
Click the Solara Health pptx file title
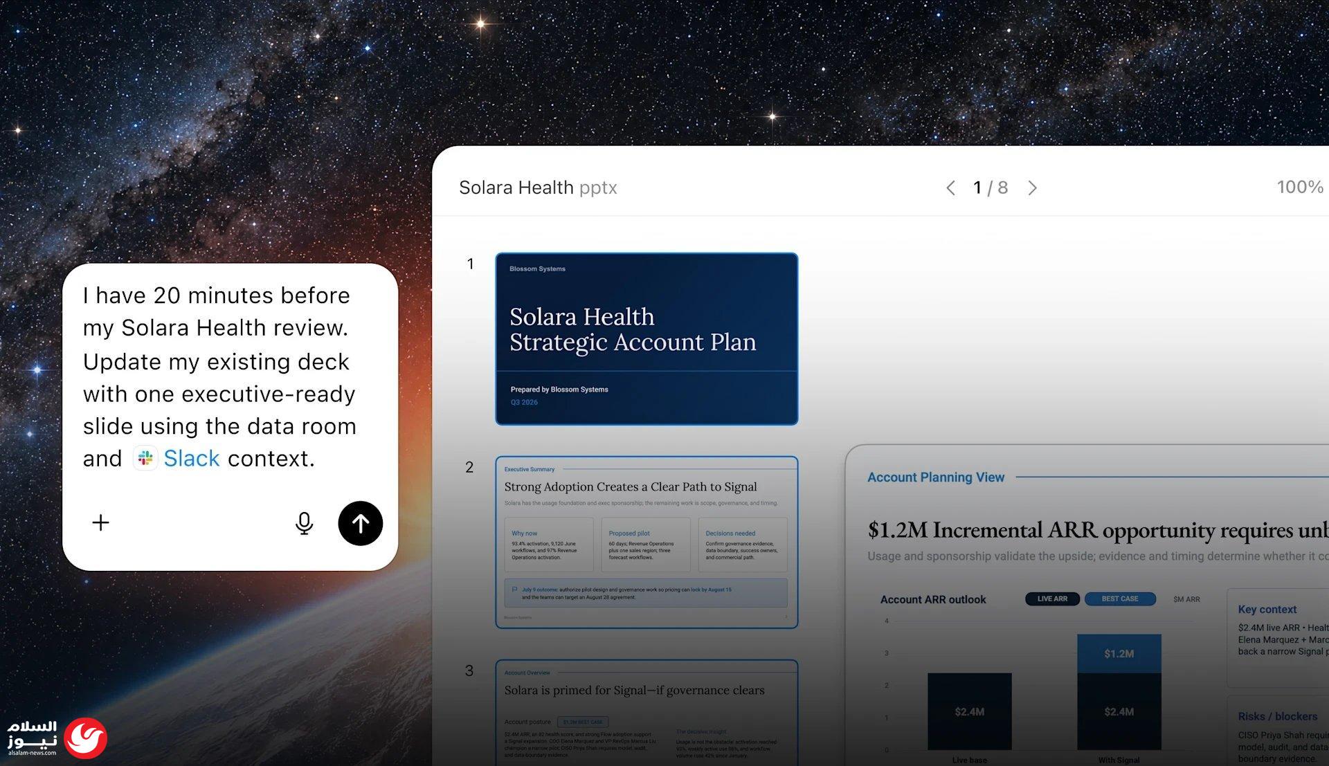[538, 188]
